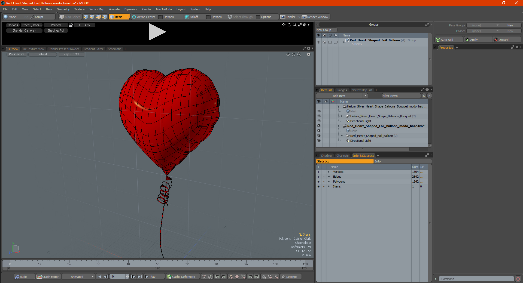
Task: Select Vertices selection mode icon
Action: click(x=86, y=17)
